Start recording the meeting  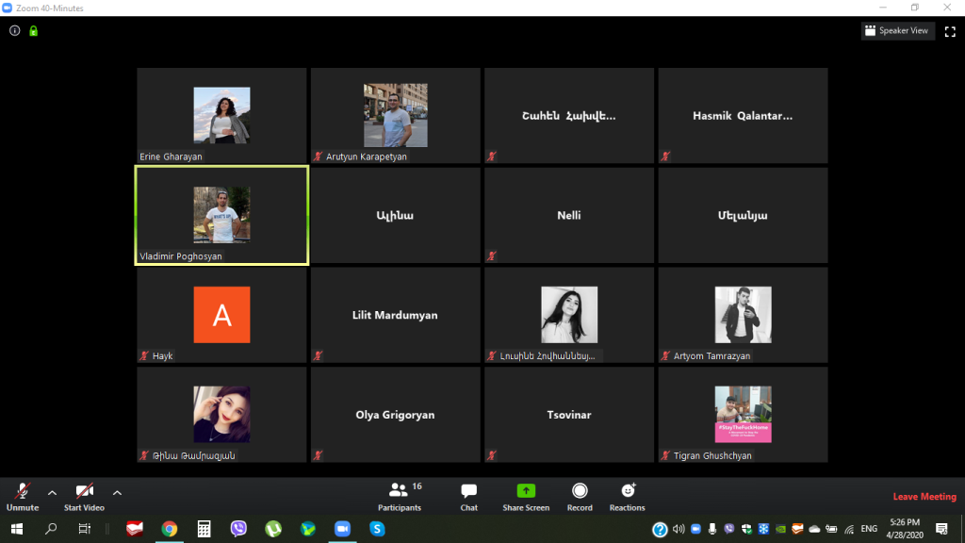(x=580, y=497)
